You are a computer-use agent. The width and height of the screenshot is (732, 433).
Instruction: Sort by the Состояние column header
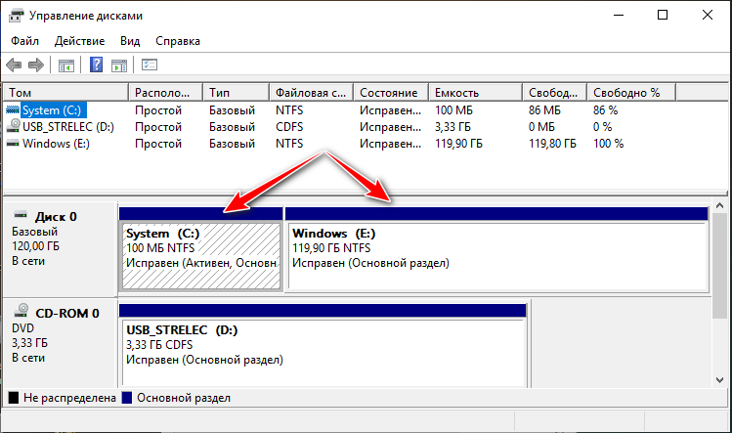391,93
